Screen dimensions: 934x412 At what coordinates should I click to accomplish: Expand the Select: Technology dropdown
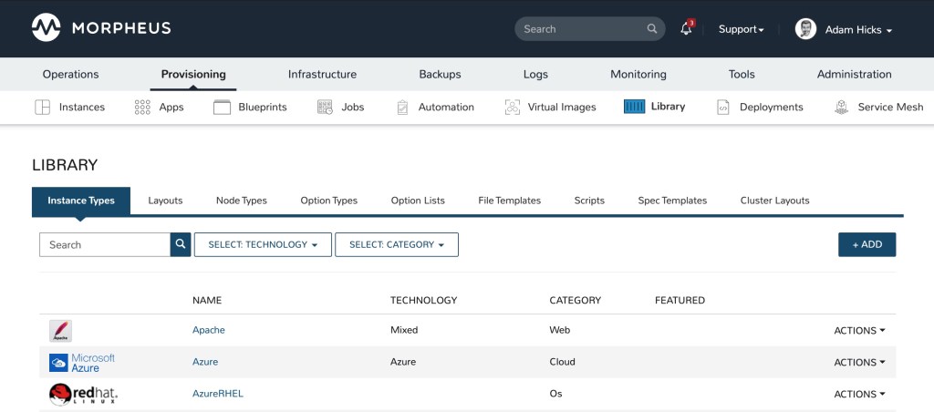pos(263,244)
